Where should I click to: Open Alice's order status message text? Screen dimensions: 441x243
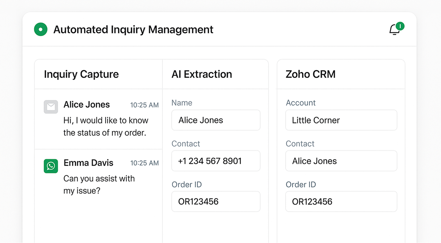(x=106, y=127)
